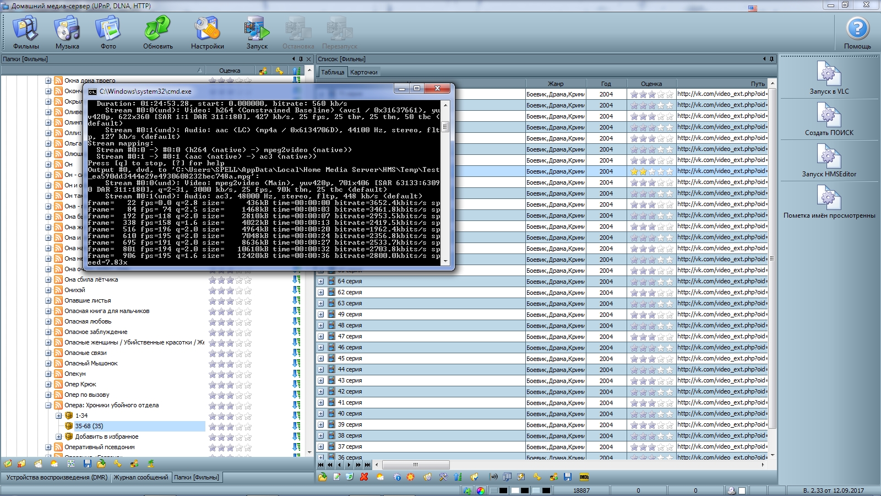Click the Помощь help icon
The width and height of the screenshot is (881, 496).
[857, 33]
